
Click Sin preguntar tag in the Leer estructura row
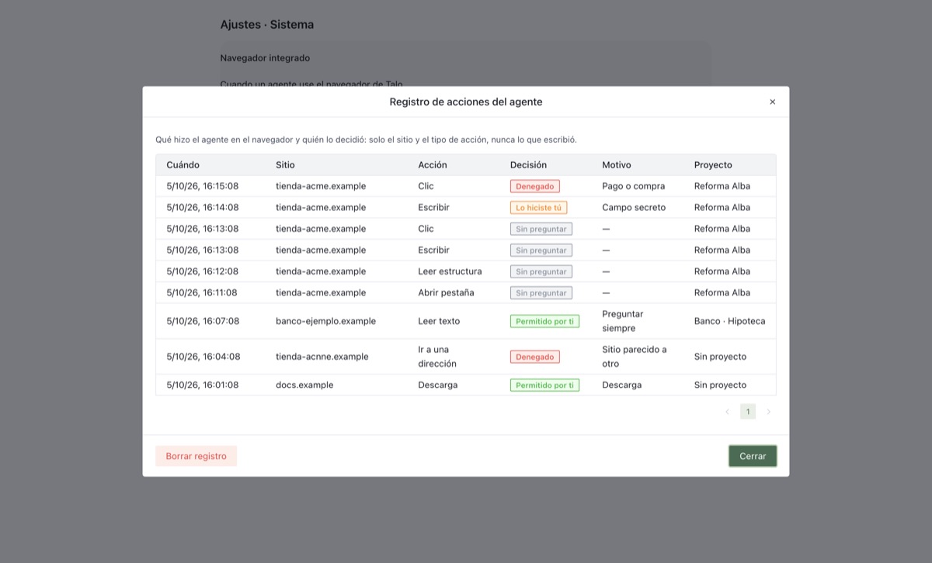click(x=541, y=271)
